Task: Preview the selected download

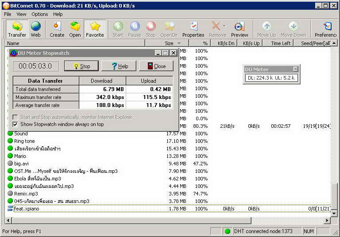Action: click(240, 29)
